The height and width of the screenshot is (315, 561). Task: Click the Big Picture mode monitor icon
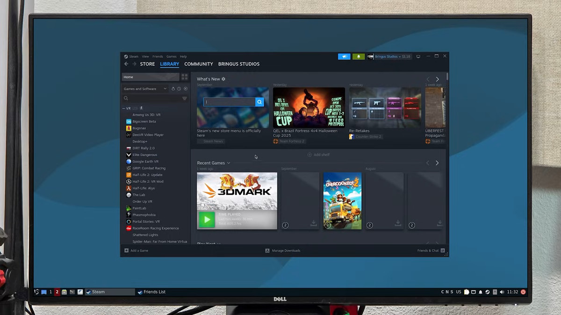pyautogui.click(x=418, y=56)
